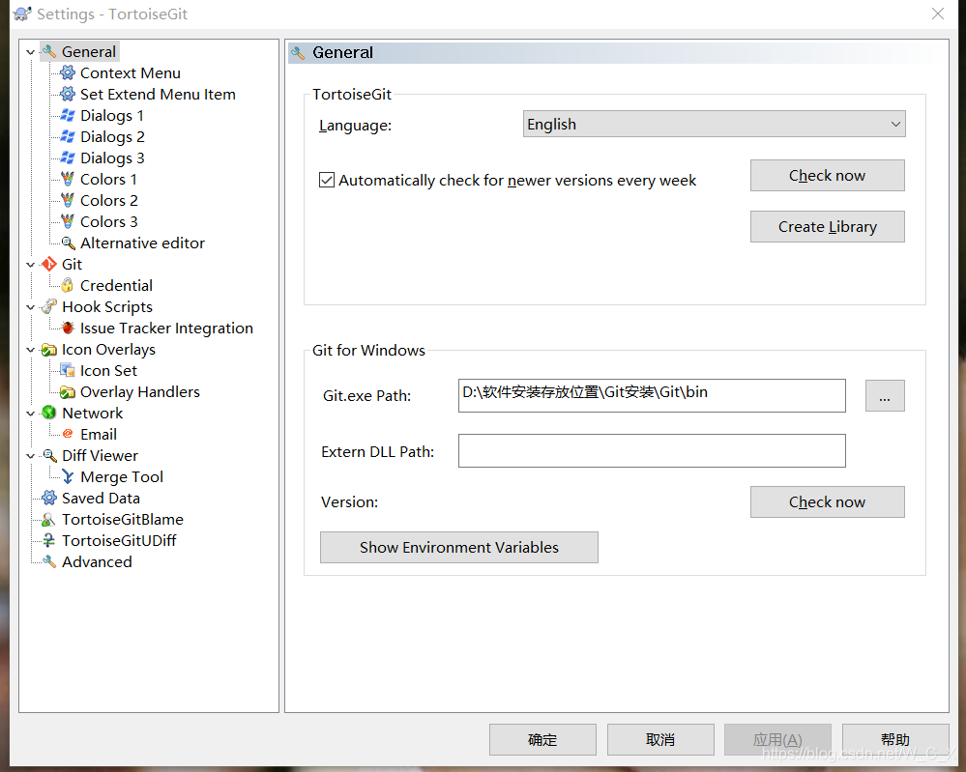This screenshot has height=772, width=966.
Task: Click the Set Extend Menu Item gear icon
Action: point(67,94)
